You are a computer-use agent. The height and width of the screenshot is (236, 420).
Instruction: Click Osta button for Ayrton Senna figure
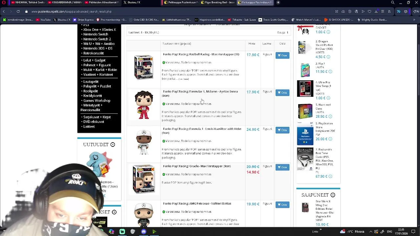pyautogui.click(x=282, y=93)
